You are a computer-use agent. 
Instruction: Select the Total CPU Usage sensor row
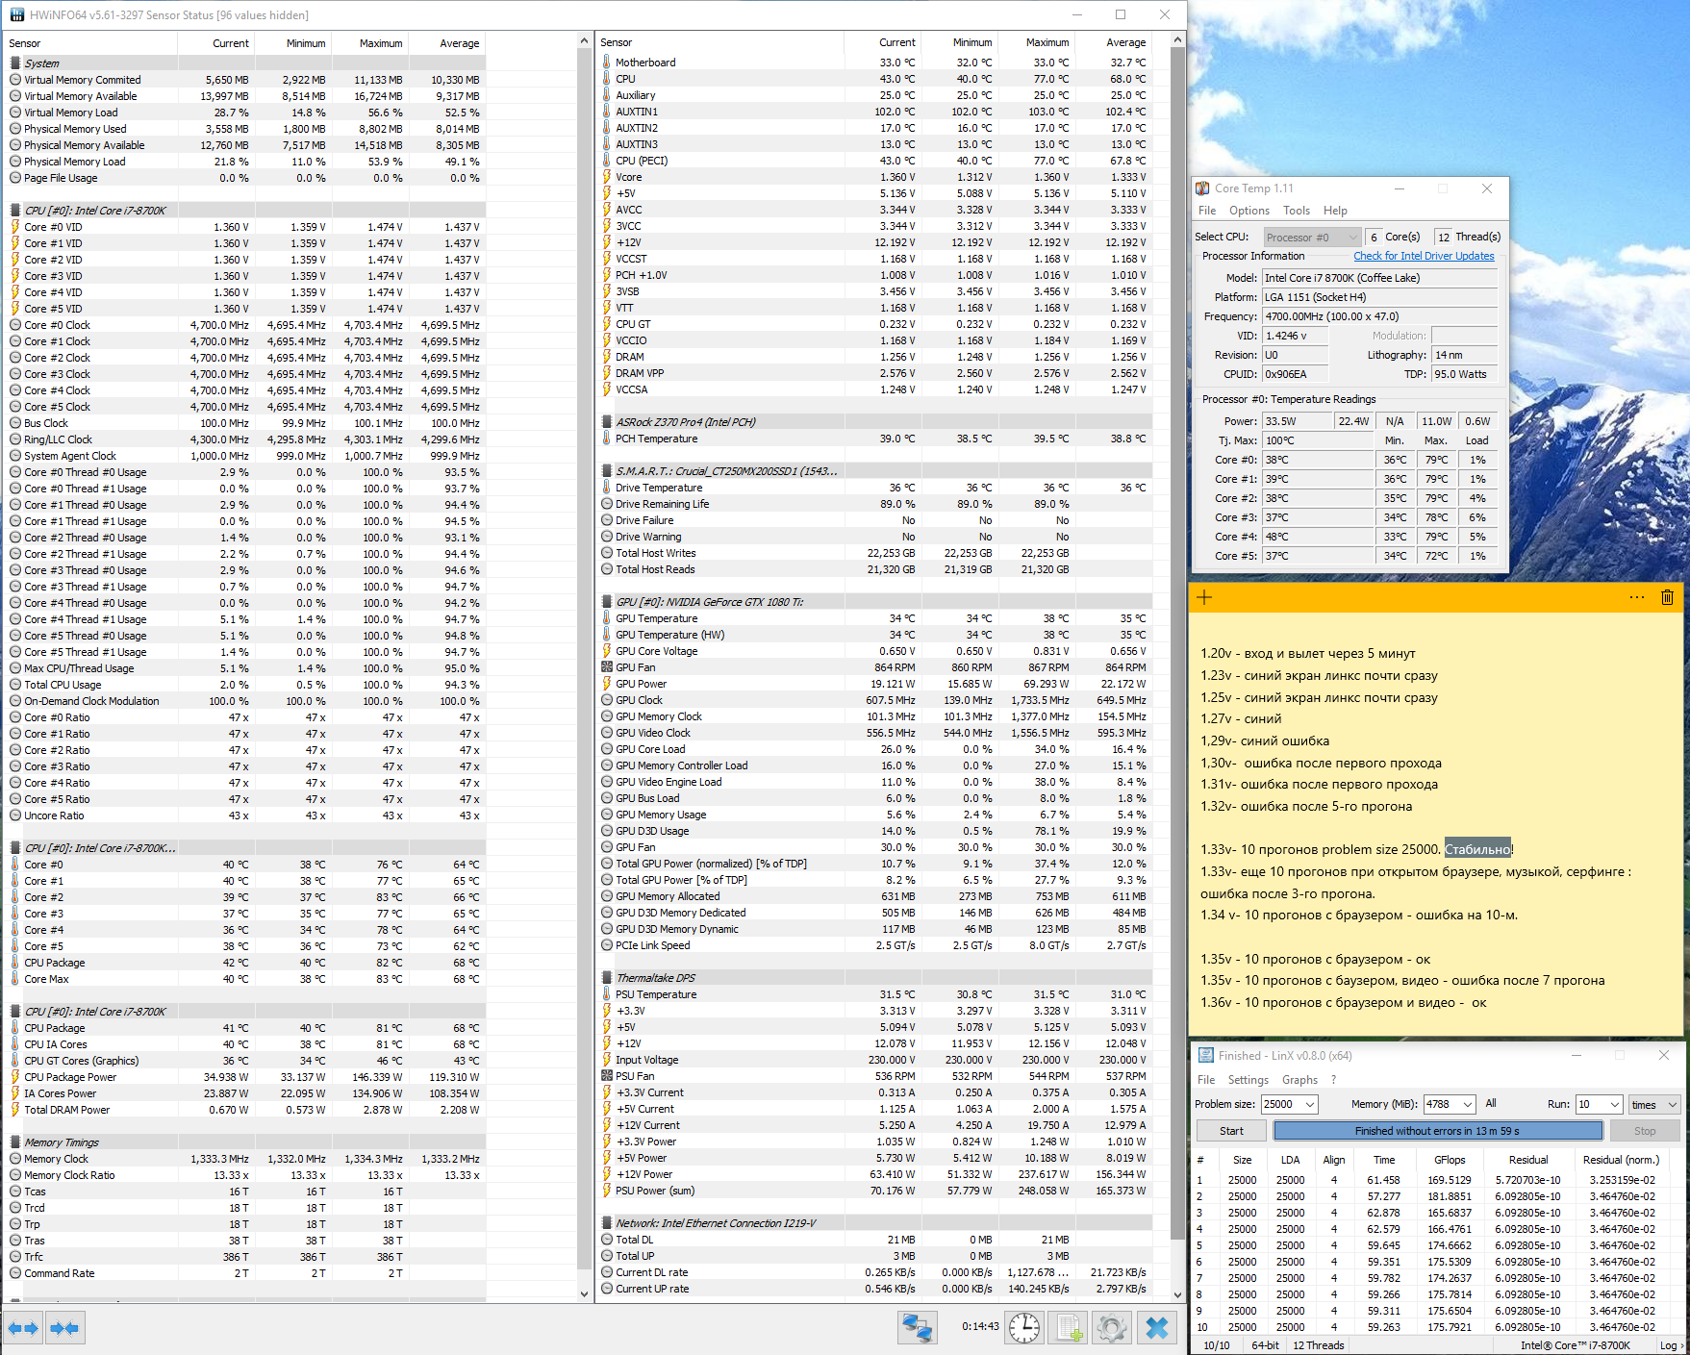coord(244,685)
